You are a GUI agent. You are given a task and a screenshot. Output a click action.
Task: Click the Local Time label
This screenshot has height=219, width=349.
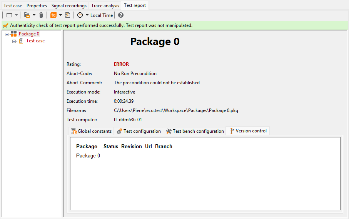pyautogui.click(x=102, y=15)
